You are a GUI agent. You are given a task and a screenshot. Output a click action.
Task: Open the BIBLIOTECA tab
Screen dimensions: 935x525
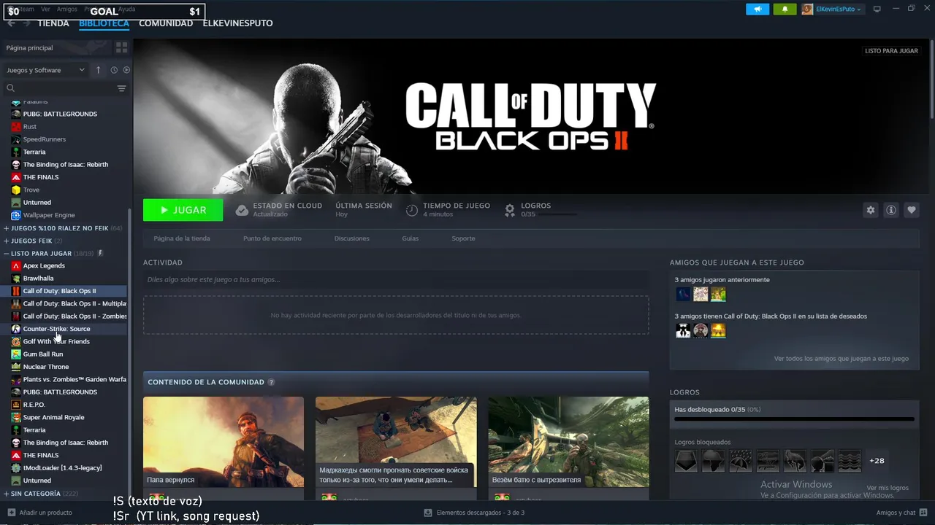click(x=104, y=23)
